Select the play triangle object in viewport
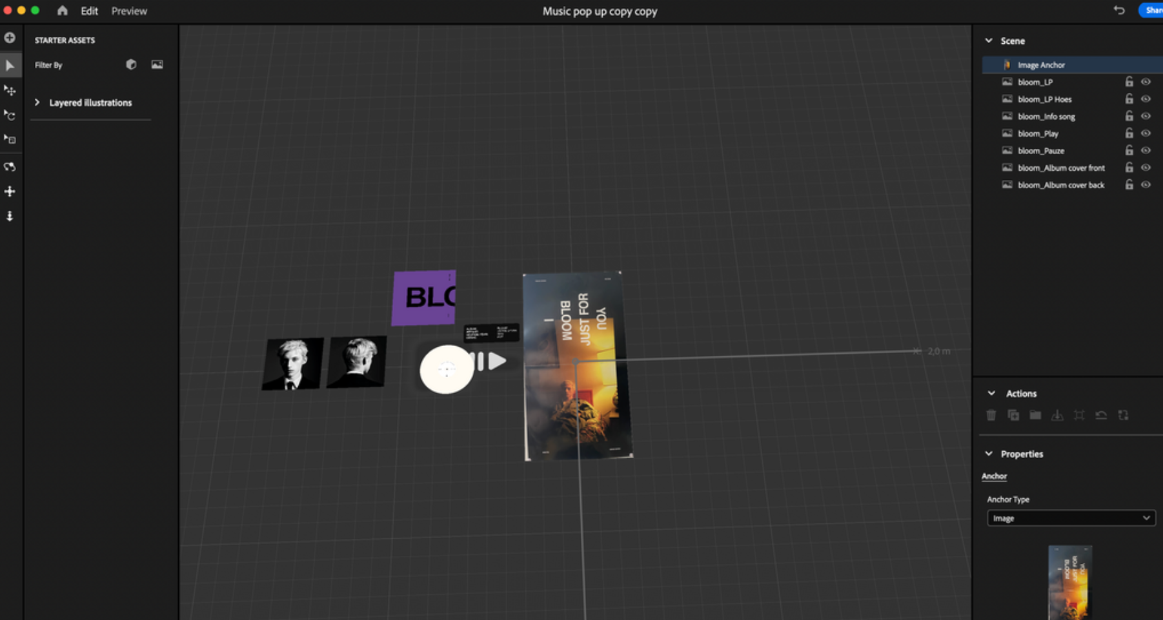This screenshot has width=1163, height=620. (497, 362)
